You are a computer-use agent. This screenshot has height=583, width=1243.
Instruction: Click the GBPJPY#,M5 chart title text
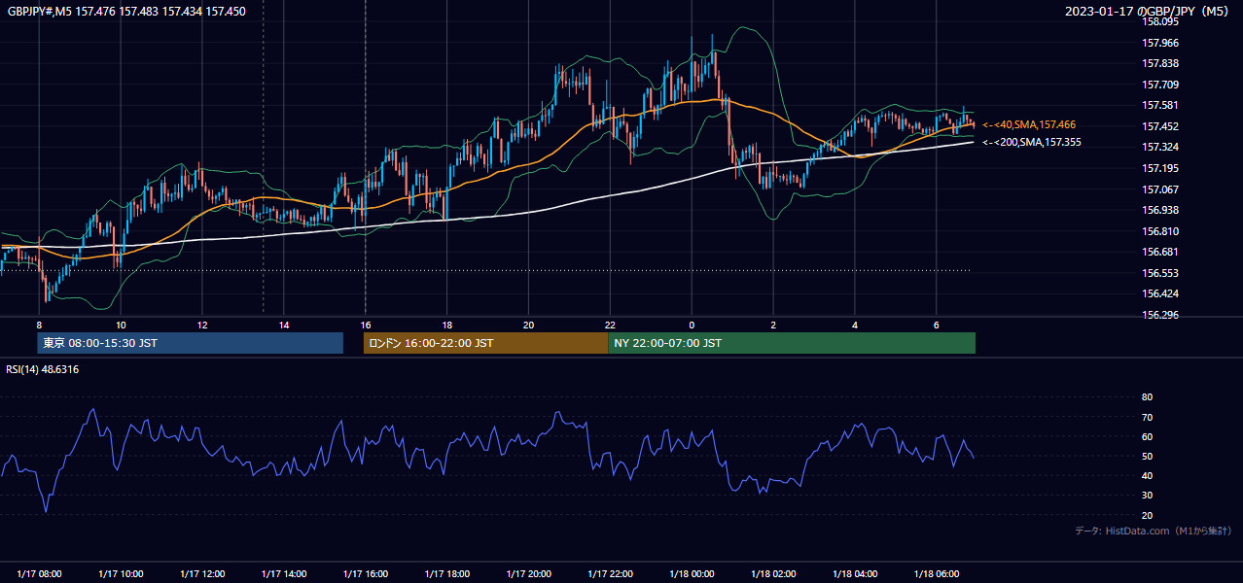pyautogui.click(x=126, y=12)
